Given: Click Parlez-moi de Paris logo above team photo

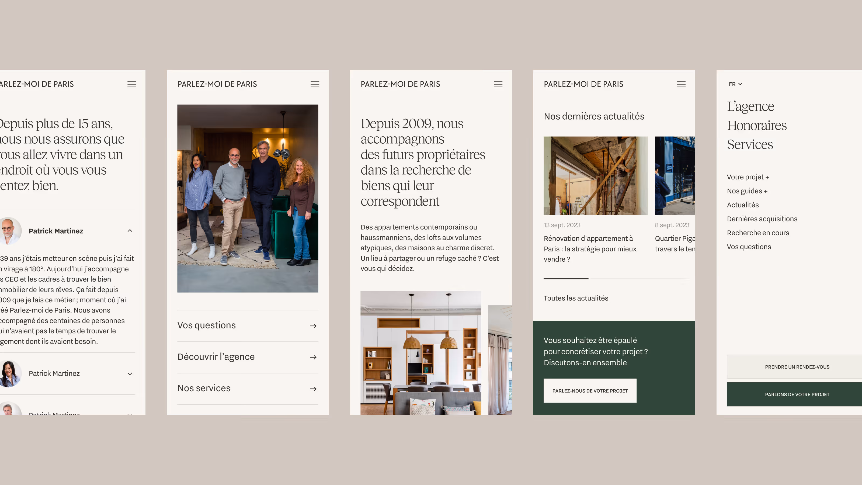Looking at the screenshot, I should click(x=217, y=84).
